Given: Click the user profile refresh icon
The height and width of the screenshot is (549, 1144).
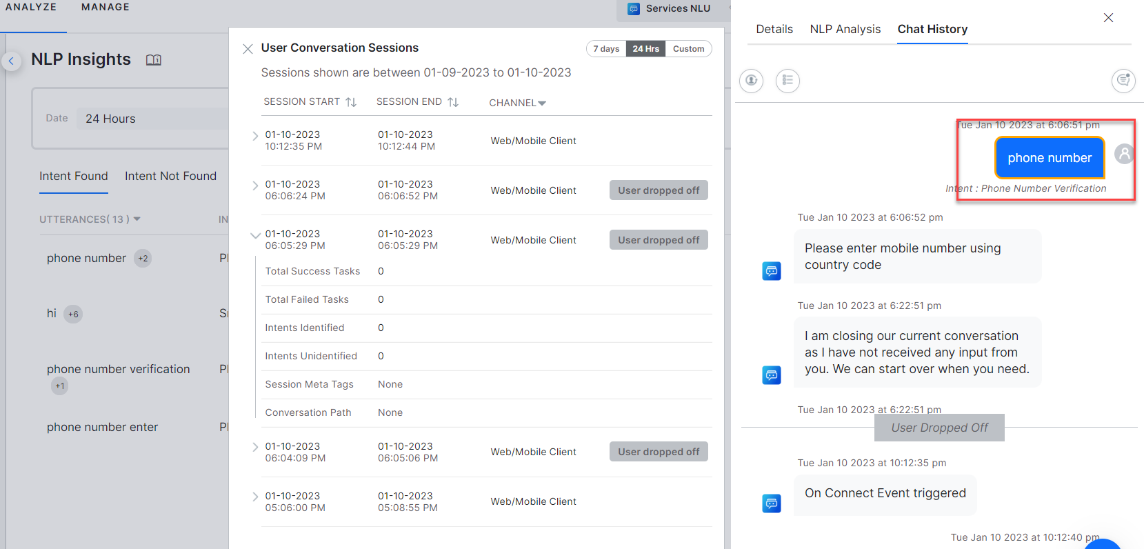Looking at the screenshot, I should (751, 81).
